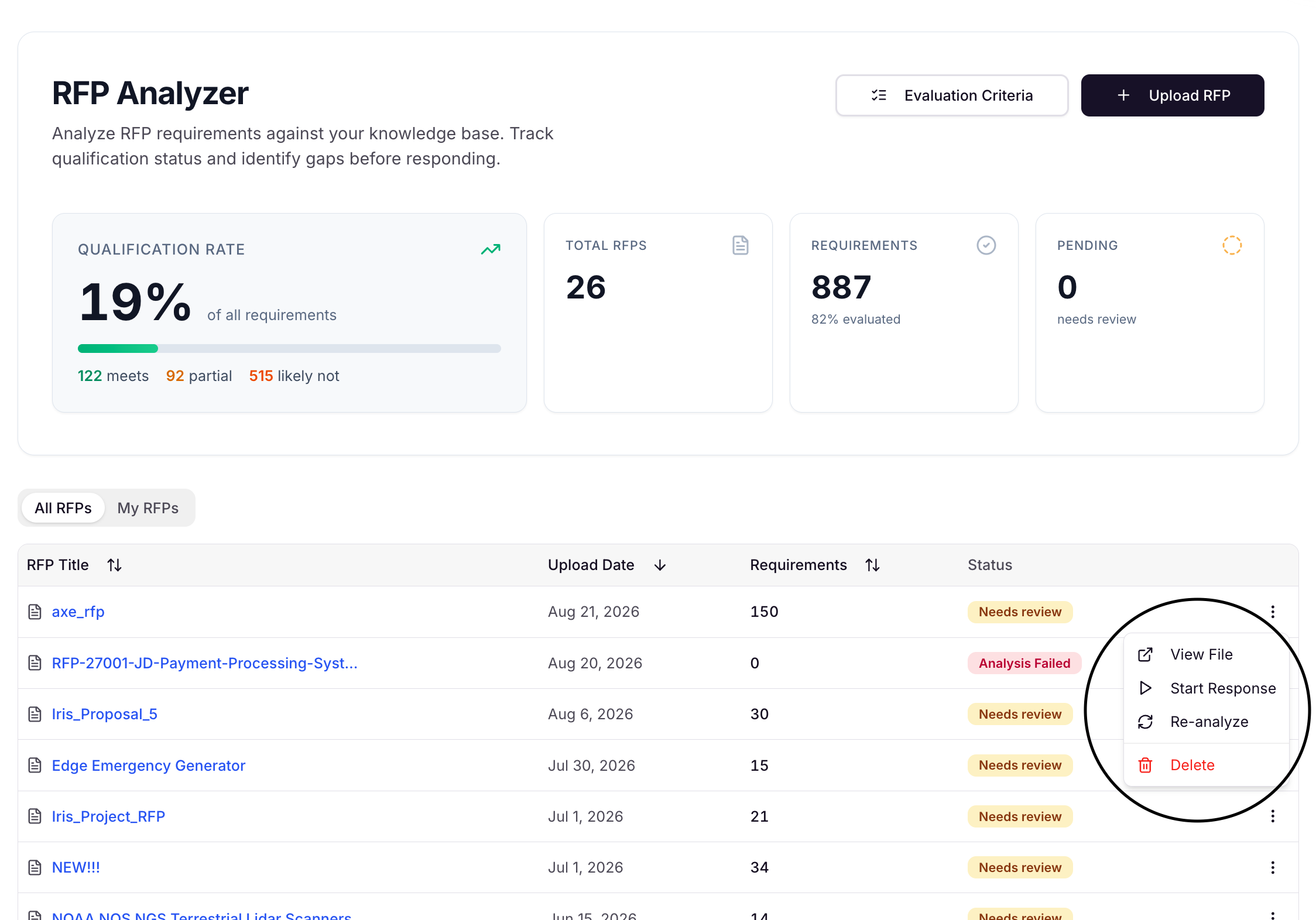Click the checkmark icon in Requirements card
The height and width of the screenshot is (920, 1316).
click(986, 245)
